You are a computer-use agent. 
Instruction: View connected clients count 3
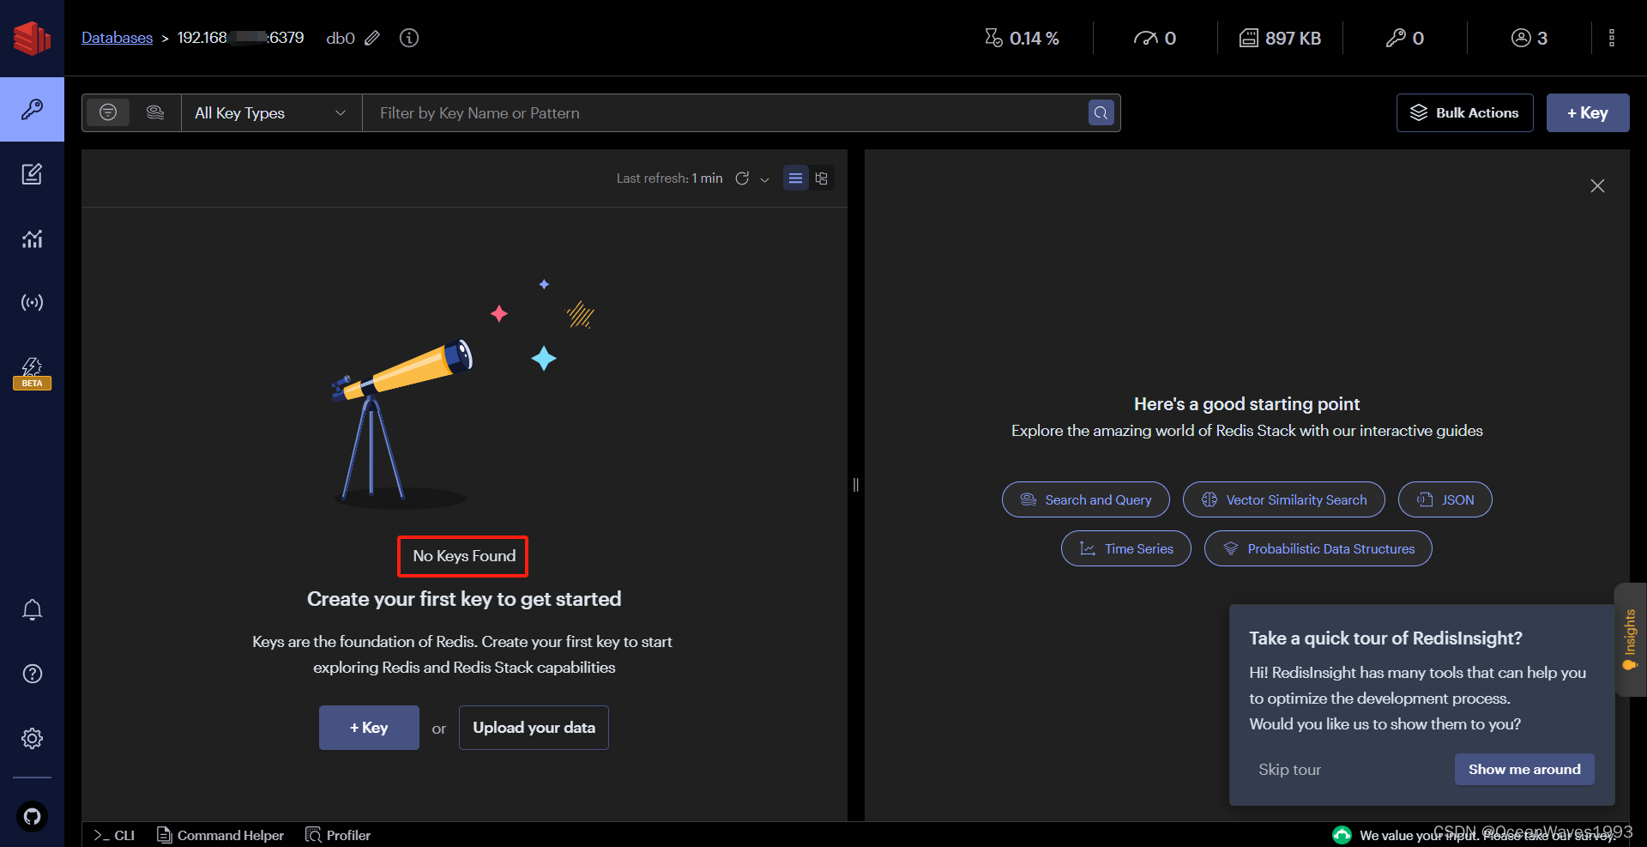click(x=1529, y=38)
